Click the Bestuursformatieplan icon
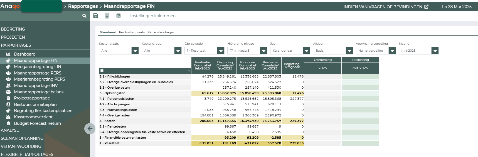This screenshot has height=157, width=478. [8, 104]
